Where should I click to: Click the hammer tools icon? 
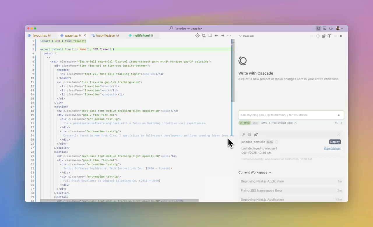tap(243, 135)
